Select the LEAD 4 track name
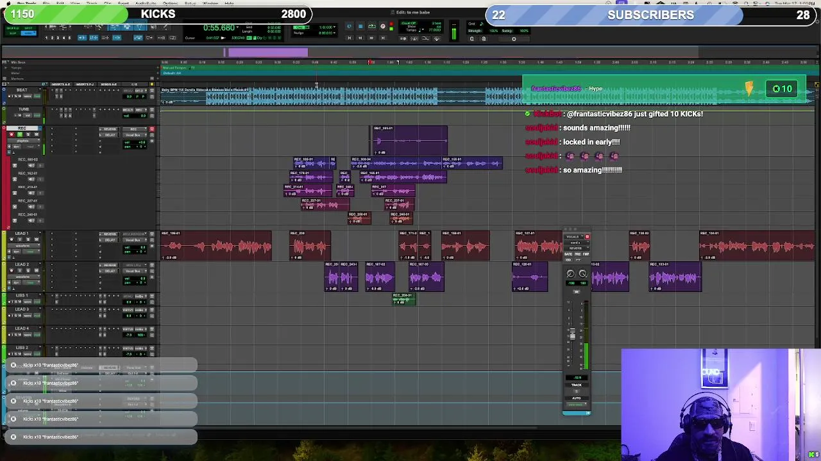The image size is (821, 461). pos(22,328)
